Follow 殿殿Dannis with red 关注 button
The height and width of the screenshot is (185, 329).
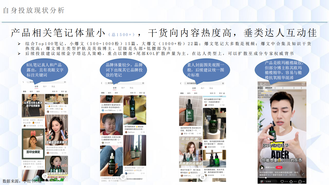pos(279,167)
